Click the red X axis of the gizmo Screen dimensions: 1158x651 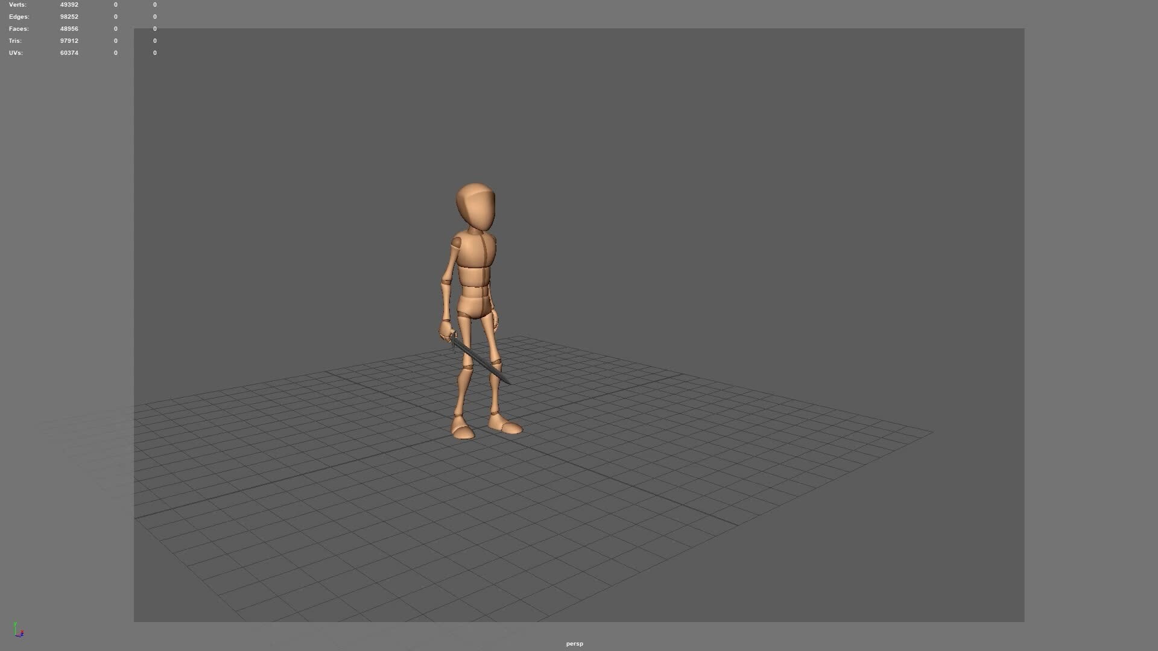click(x=22, y=631)
